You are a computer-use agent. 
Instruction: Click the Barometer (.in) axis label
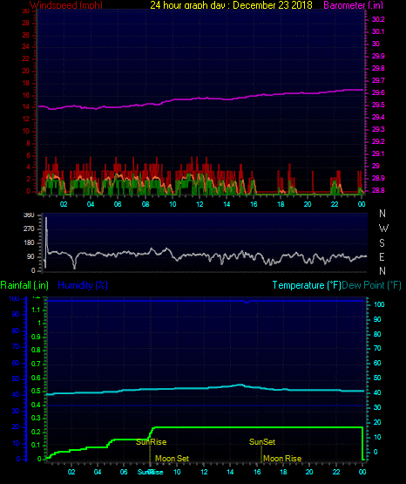tap(353, 5)
